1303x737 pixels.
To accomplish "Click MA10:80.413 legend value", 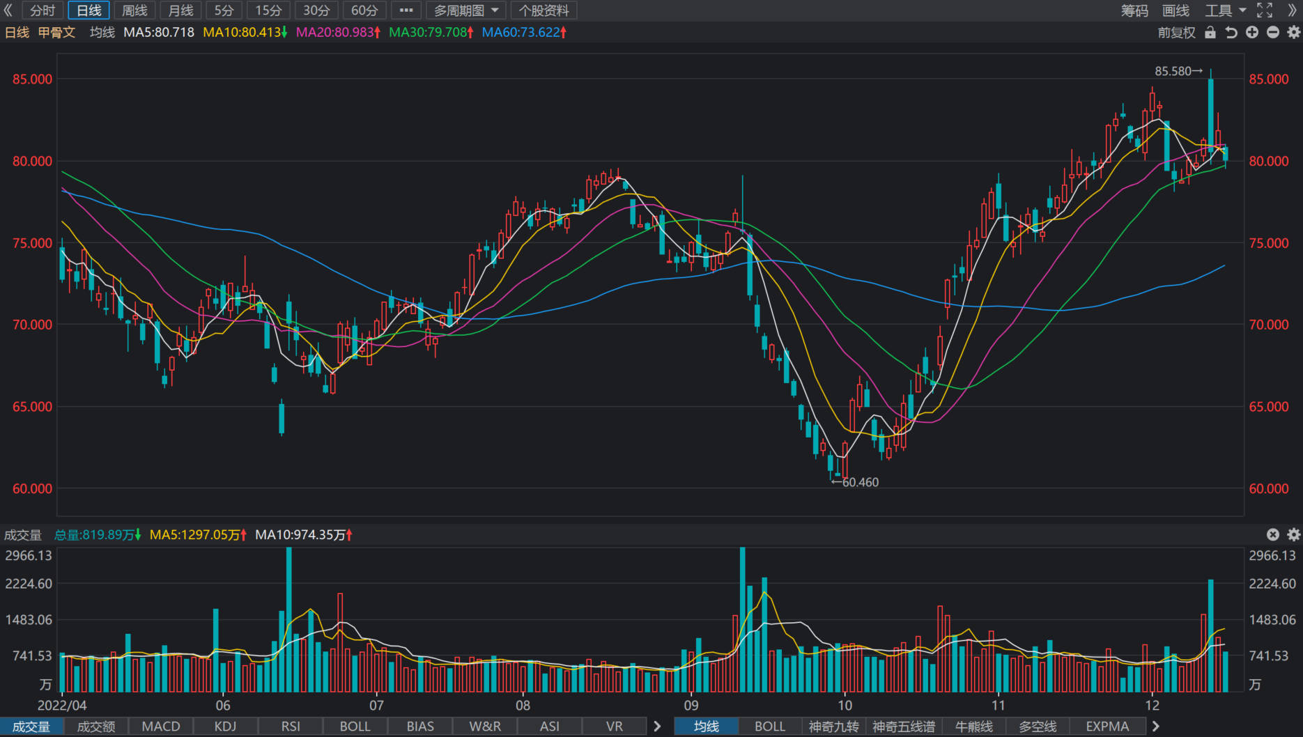I will pos(245,33).
